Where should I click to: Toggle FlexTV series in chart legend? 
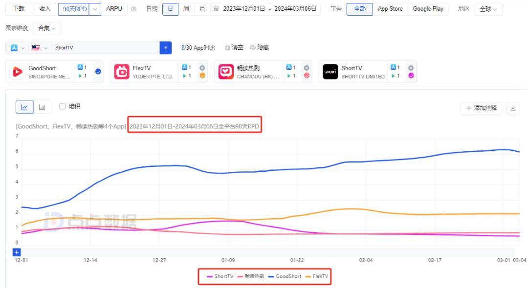point(316,276)
